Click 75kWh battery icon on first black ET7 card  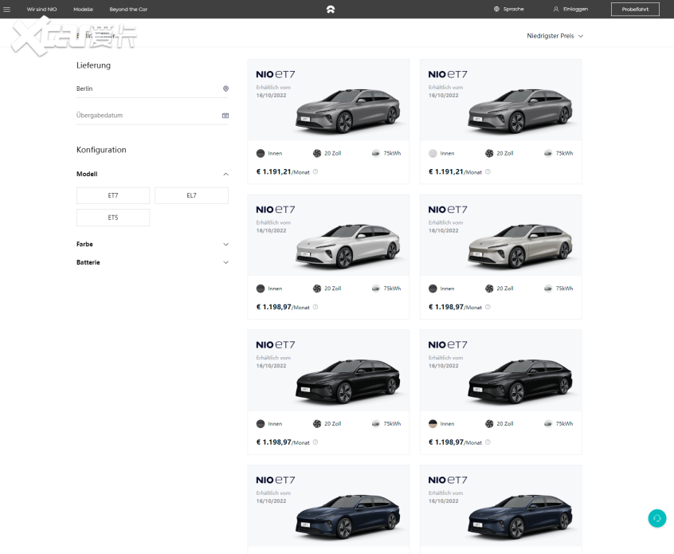tap(376, 424)
